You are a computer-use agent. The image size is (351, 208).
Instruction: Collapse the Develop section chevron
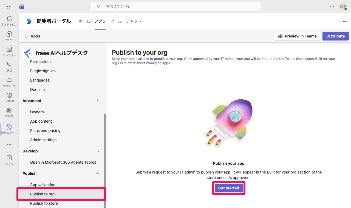[98, 151]
